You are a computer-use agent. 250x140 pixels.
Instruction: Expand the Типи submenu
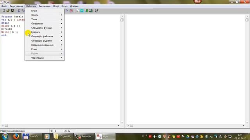pos(45,19)
